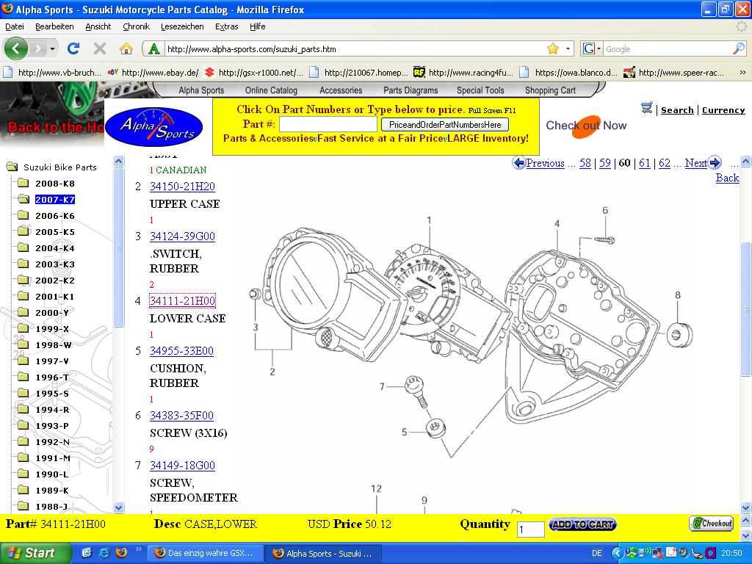Click the Currency link
Image resolution: width=752 pixels, height=564 pixels.
723,110
